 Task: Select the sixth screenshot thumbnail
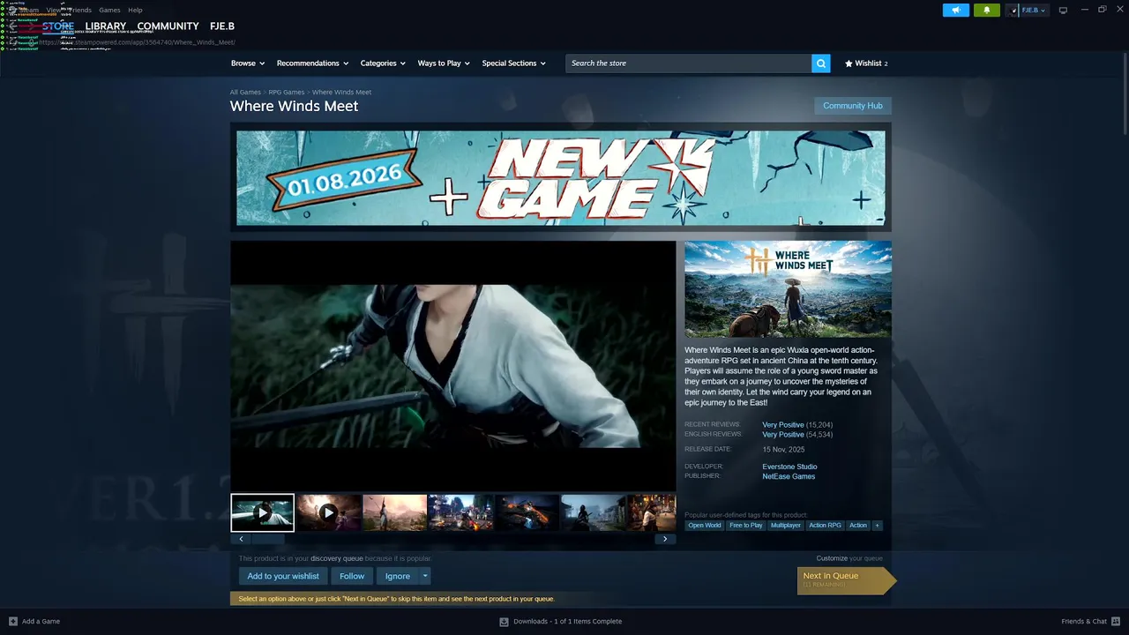(x=593, y=512)
